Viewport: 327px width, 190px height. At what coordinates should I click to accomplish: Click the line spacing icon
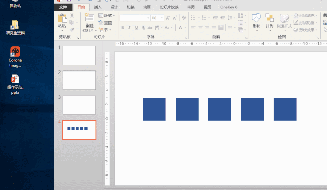[230, 18]
